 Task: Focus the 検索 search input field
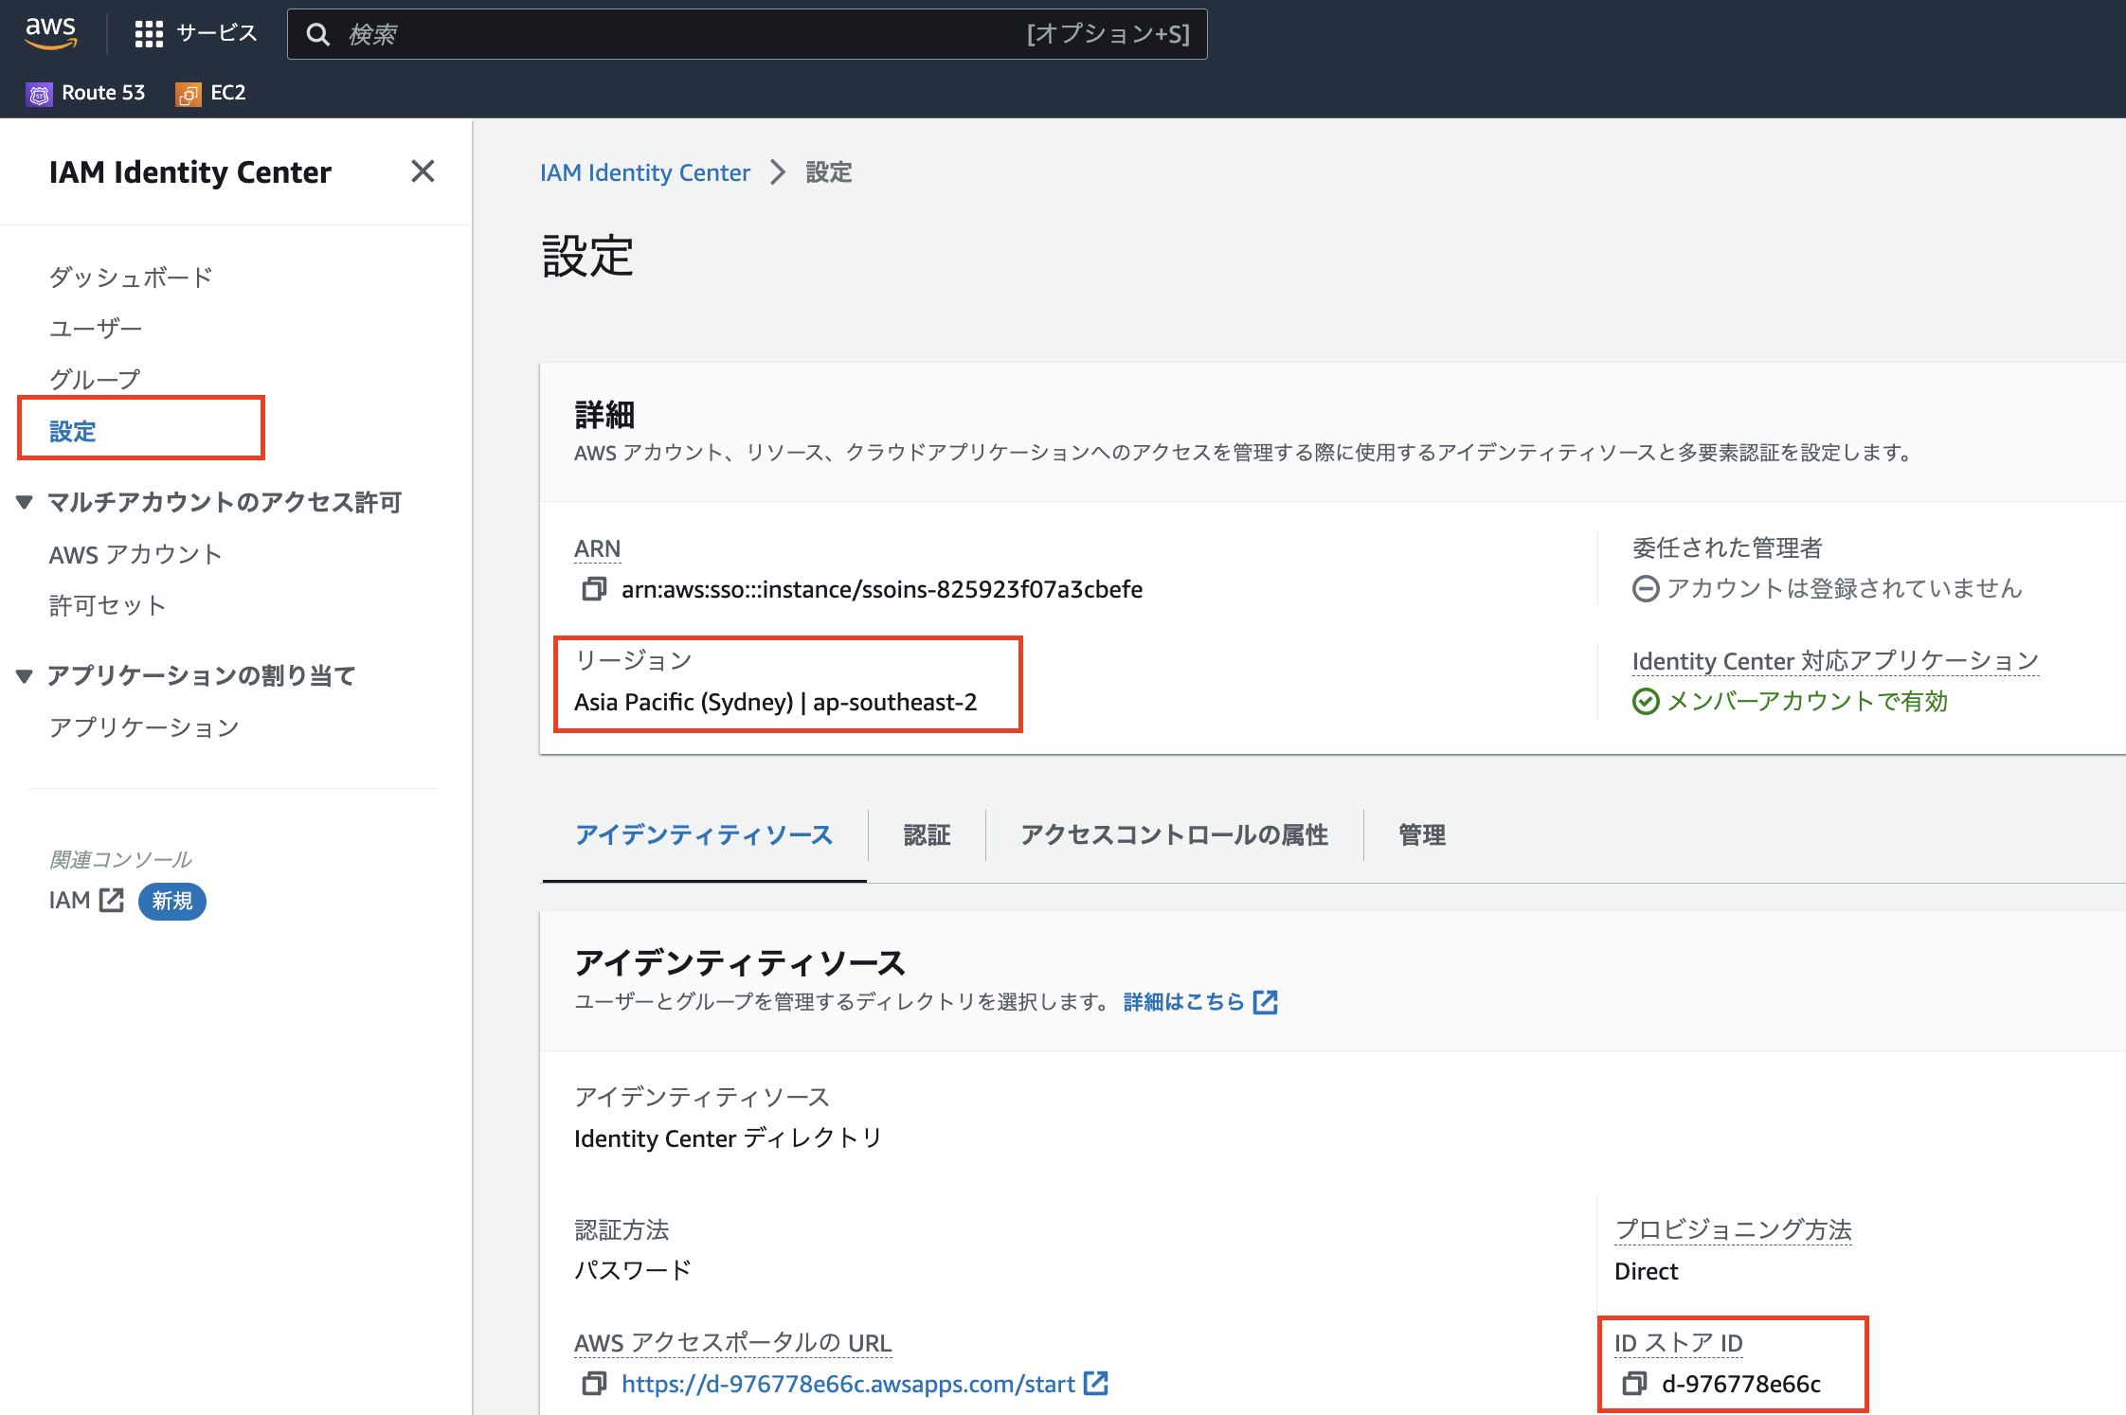point(682,34)
